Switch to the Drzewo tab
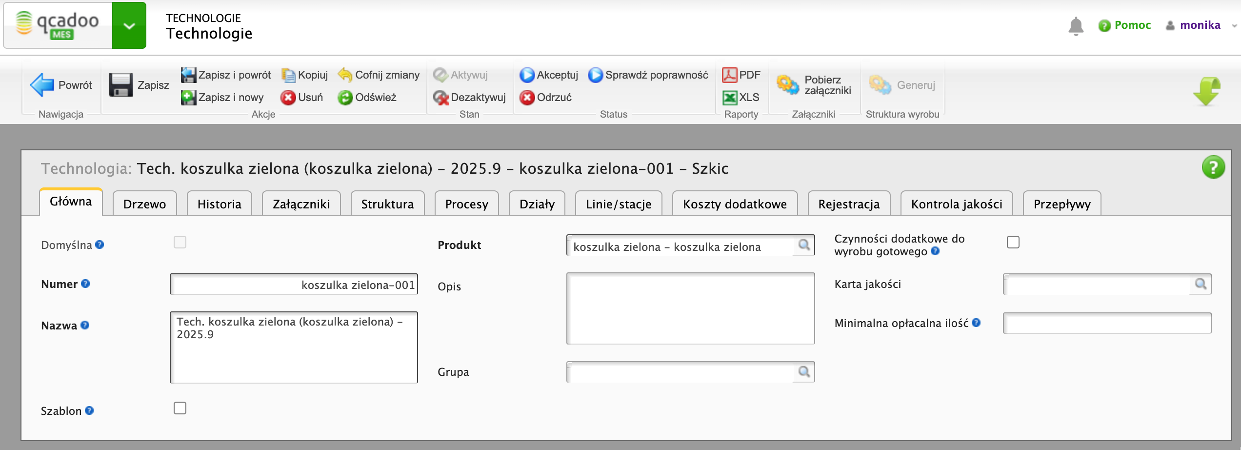 click(x=144, y=204)
